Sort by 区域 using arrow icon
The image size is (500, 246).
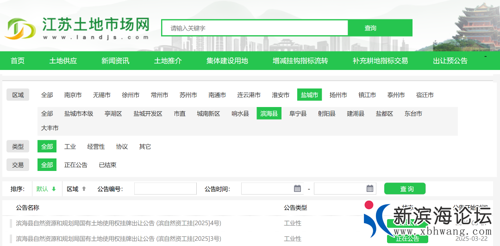tap(84, 189)
